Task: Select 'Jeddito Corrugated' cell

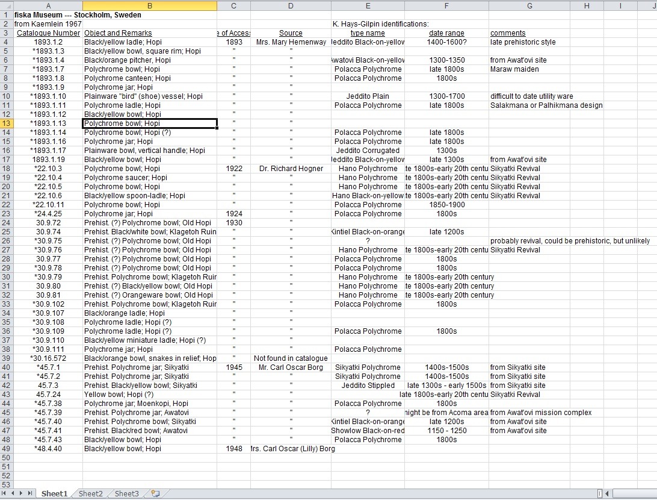Action: (x=368, y=151)
